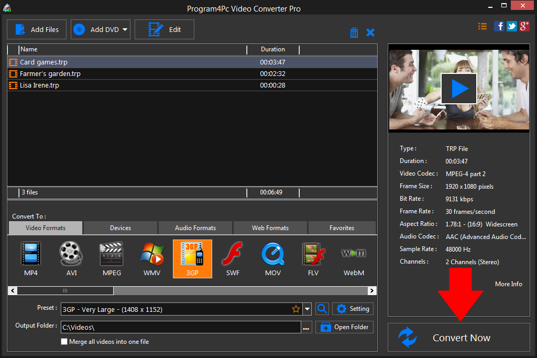This screenshot has width=537, height=358.
Task: Play the Card games preview video
Action: pyautogui.click(x=458, y=88)
